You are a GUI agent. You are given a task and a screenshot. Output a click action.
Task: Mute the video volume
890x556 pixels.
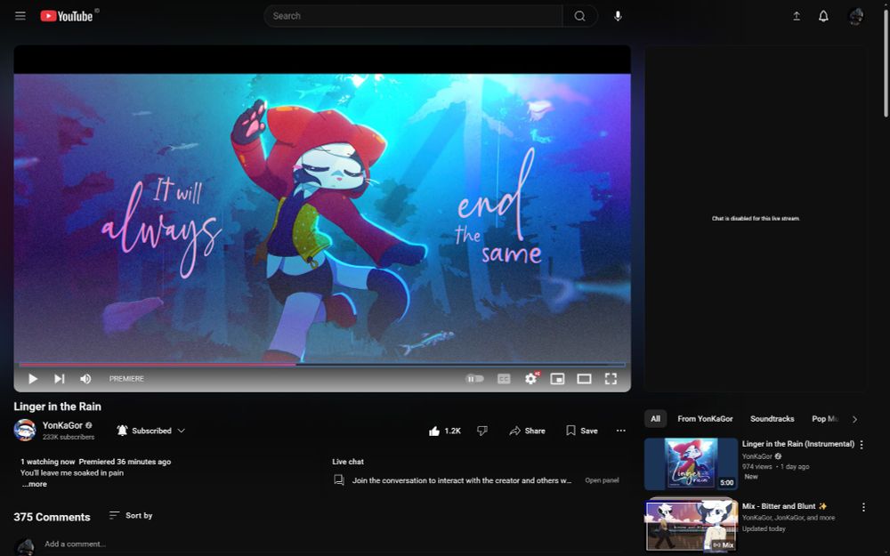click(x=85, y=378)
